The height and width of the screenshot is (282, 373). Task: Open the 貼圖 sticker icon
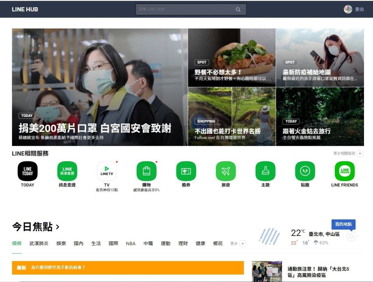[x=305, y=171]
